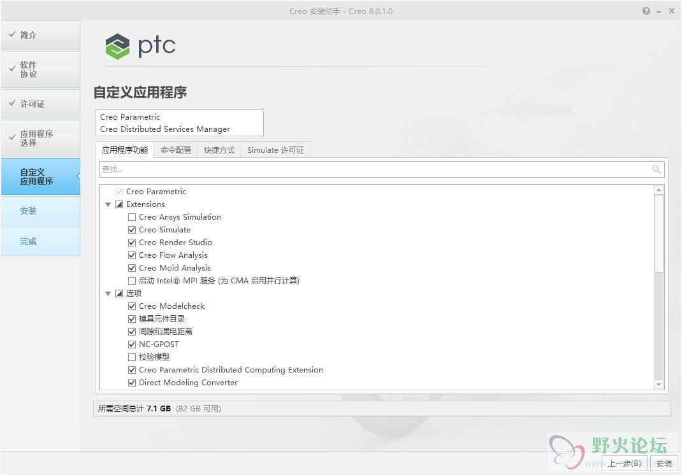Image resolution: width=682 pixels, height=475 pixels.
Task: Uncheck Creo Render Studio
Action: pyautogui.click(x=132, y=242)
